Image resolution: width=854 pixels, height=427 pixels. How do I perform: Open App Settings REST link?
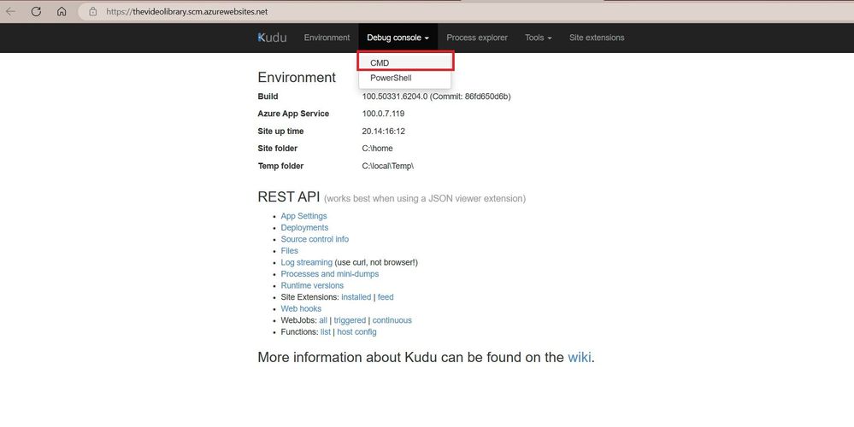[304, 216]
